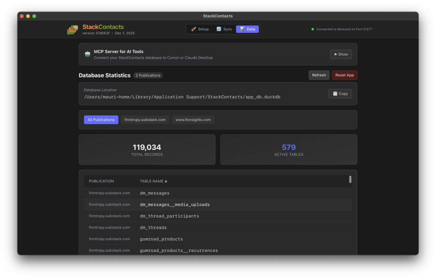Copy the database location path
The height and width of the screenshot is (278, 436).
340,94
